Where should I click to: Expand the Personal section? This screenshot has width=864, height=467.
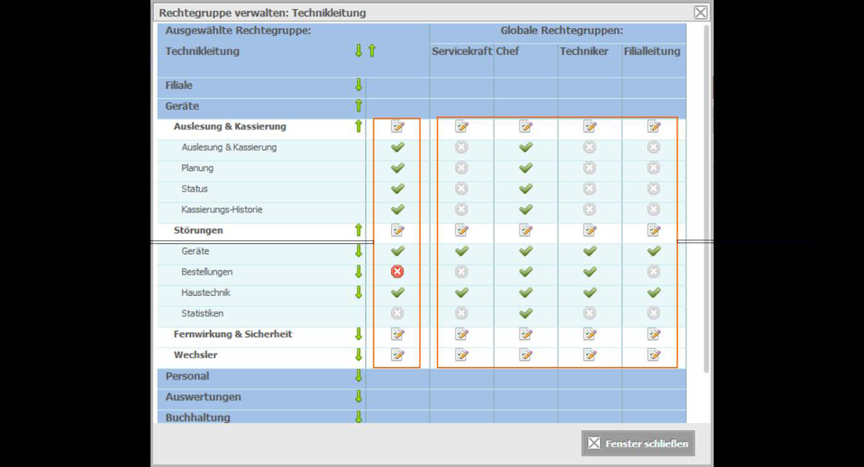click(359, 376)
